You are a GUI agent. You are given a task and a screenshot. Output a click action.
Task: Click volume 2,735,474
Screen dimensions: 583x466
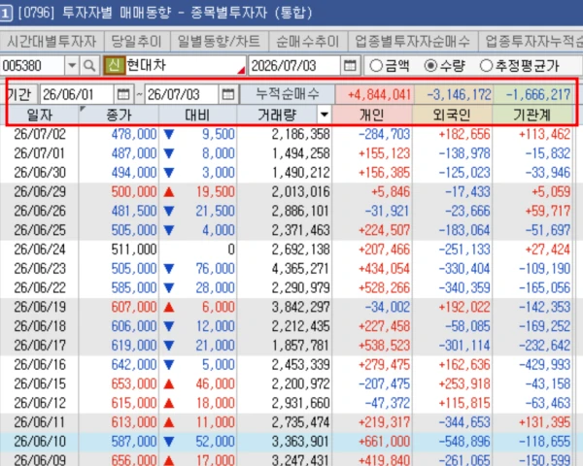300,422
